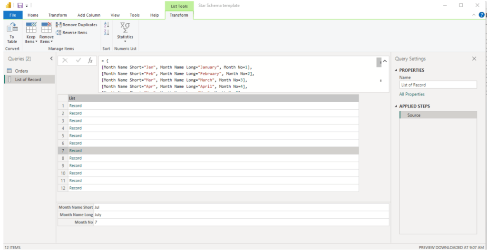Image resolution: width=487 pixels, height=251 pixels.
Task: Open the Keep Items dropdown
Action: [x=31, y=41]
